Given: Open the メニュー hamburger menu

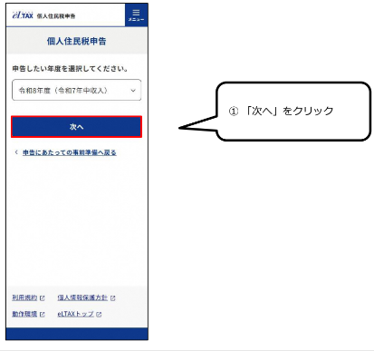Looking at the screenshot, I should click(x=136, y=15).
